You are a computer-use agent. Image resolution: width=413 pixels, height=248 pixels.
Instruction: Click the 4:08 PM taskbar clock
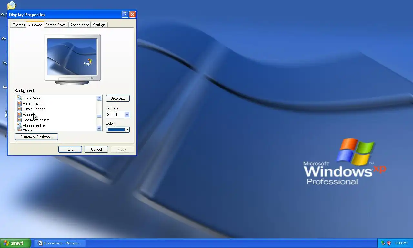(x=401, y=243)
